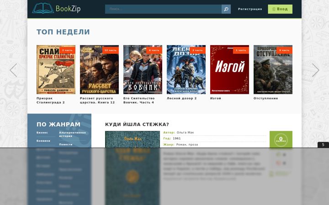Click title Его Сиятельство Вовчик. Часть 4
This screenshot has height=205, width=329.
coord(139,100)
